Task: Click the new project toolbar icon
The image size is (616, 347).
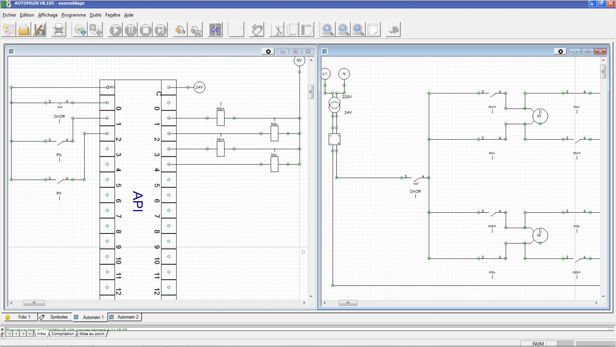Action: coord(9,30)
